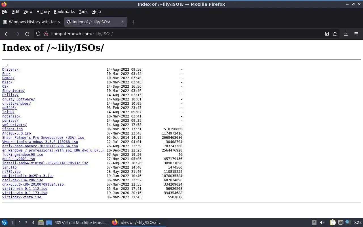Go back to the previous page
Viewport: 363px width, 227px height.
7,34
